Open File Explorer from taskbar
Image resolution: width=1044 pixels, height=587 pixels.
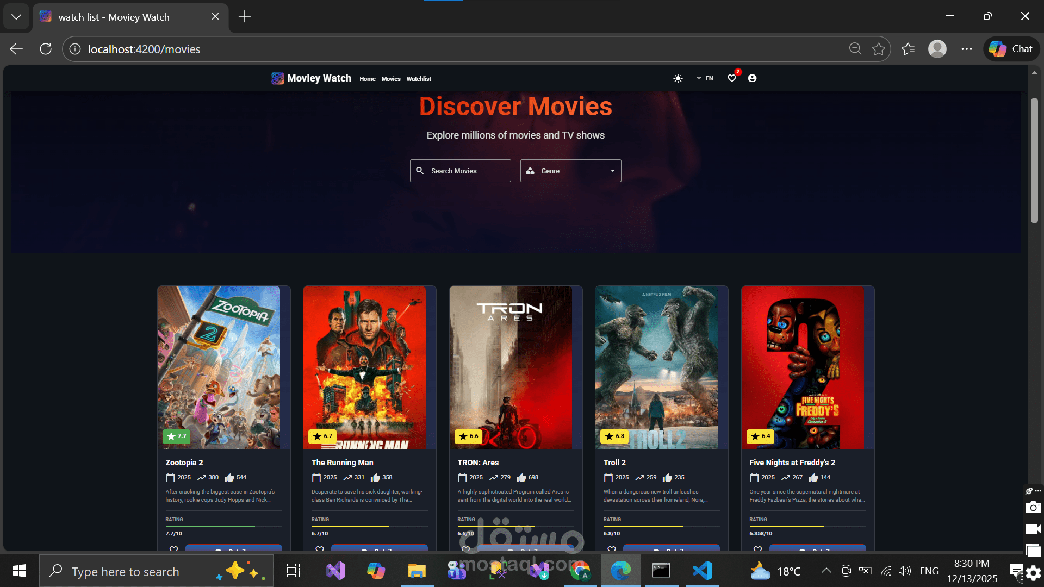417,571
